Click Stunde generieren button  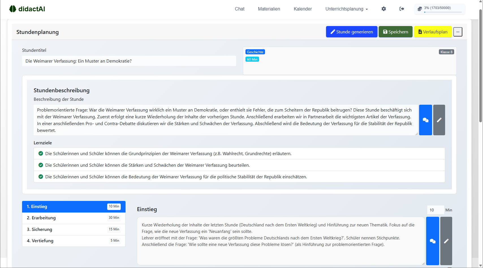[x=352, y=32]
